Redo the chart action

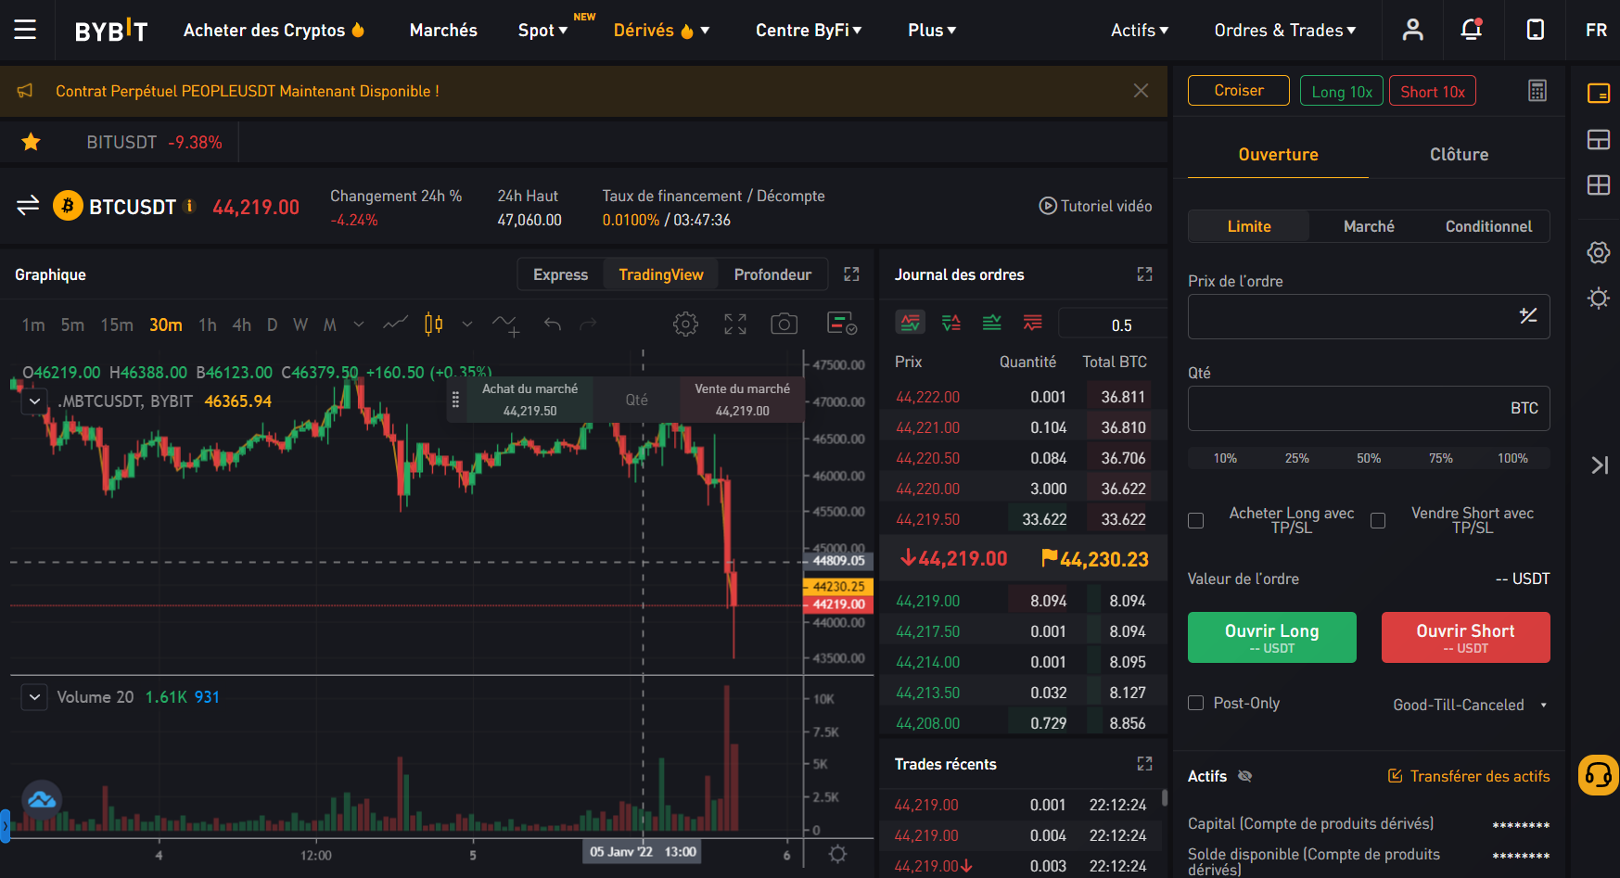pyautogui.click(x=588, y=324)
